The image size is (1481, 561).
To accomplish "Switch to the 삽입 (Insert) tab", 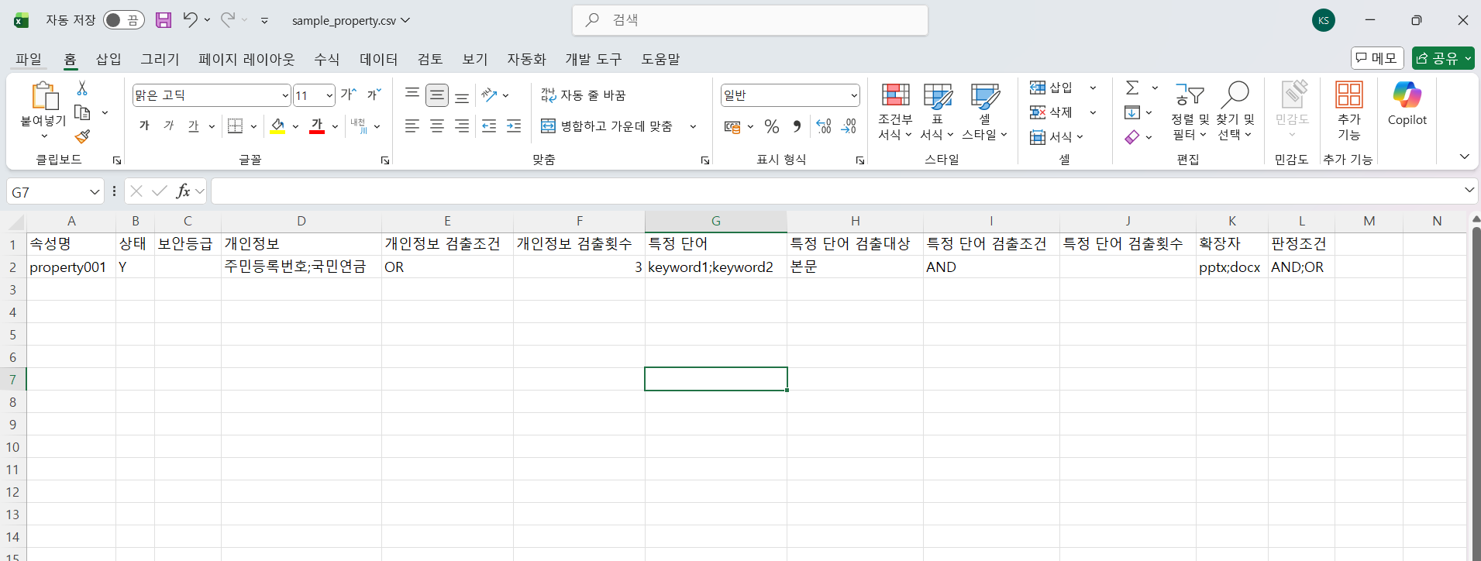I will 108,59.
